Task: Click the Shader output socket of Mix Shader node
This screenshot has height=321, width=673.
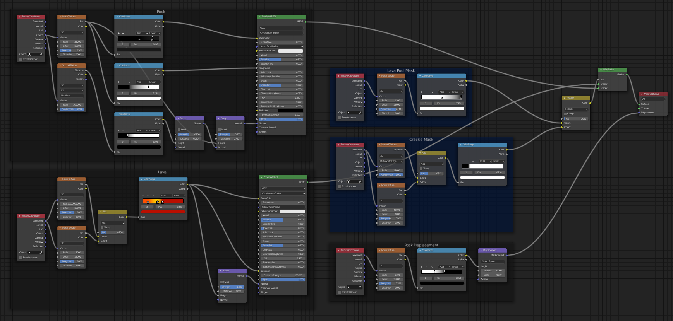Action: point(627,75)
